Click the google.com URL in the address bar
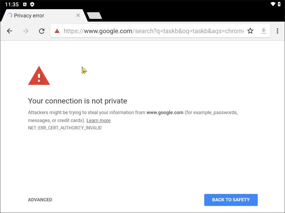Viewport: 285px width, 213px height. pyautogui.click(x=153, y=31)
